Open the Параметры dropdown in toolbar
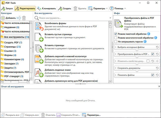 [x=98, y=9]
